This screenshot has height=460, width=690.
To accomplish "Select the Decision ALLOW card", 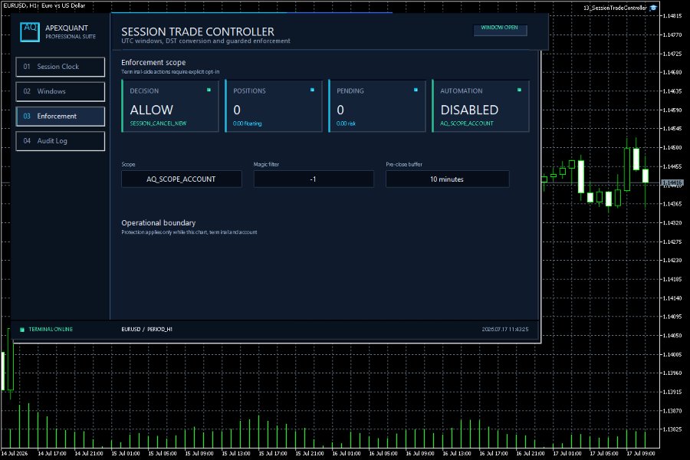I will click(x=170, y=106).
